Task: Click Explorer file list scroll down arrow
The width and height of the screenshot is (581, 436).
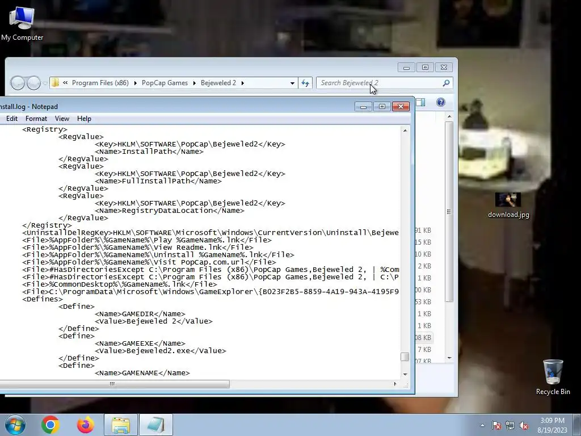Action: [x=449, y=358]
